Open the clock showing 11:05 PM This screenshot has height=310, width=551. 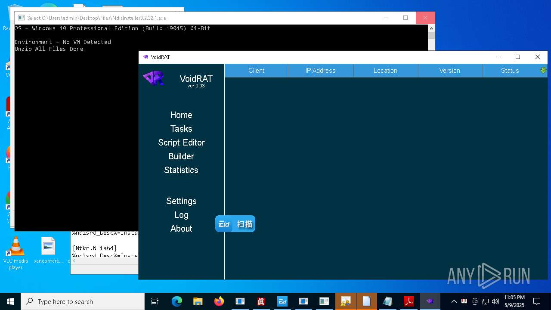514,301
